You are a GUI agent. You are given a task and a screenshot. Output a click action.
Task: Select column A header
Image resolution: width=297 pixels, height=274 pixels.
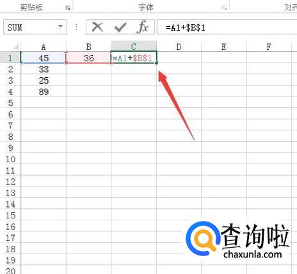(x=44, y=47)
